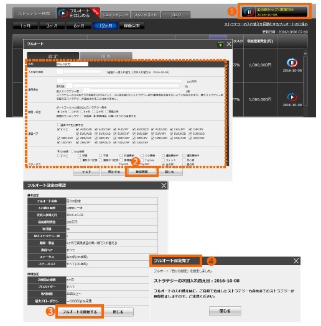
Task: Select the 3ヶ月 period radio button
Action: point(70,112)
